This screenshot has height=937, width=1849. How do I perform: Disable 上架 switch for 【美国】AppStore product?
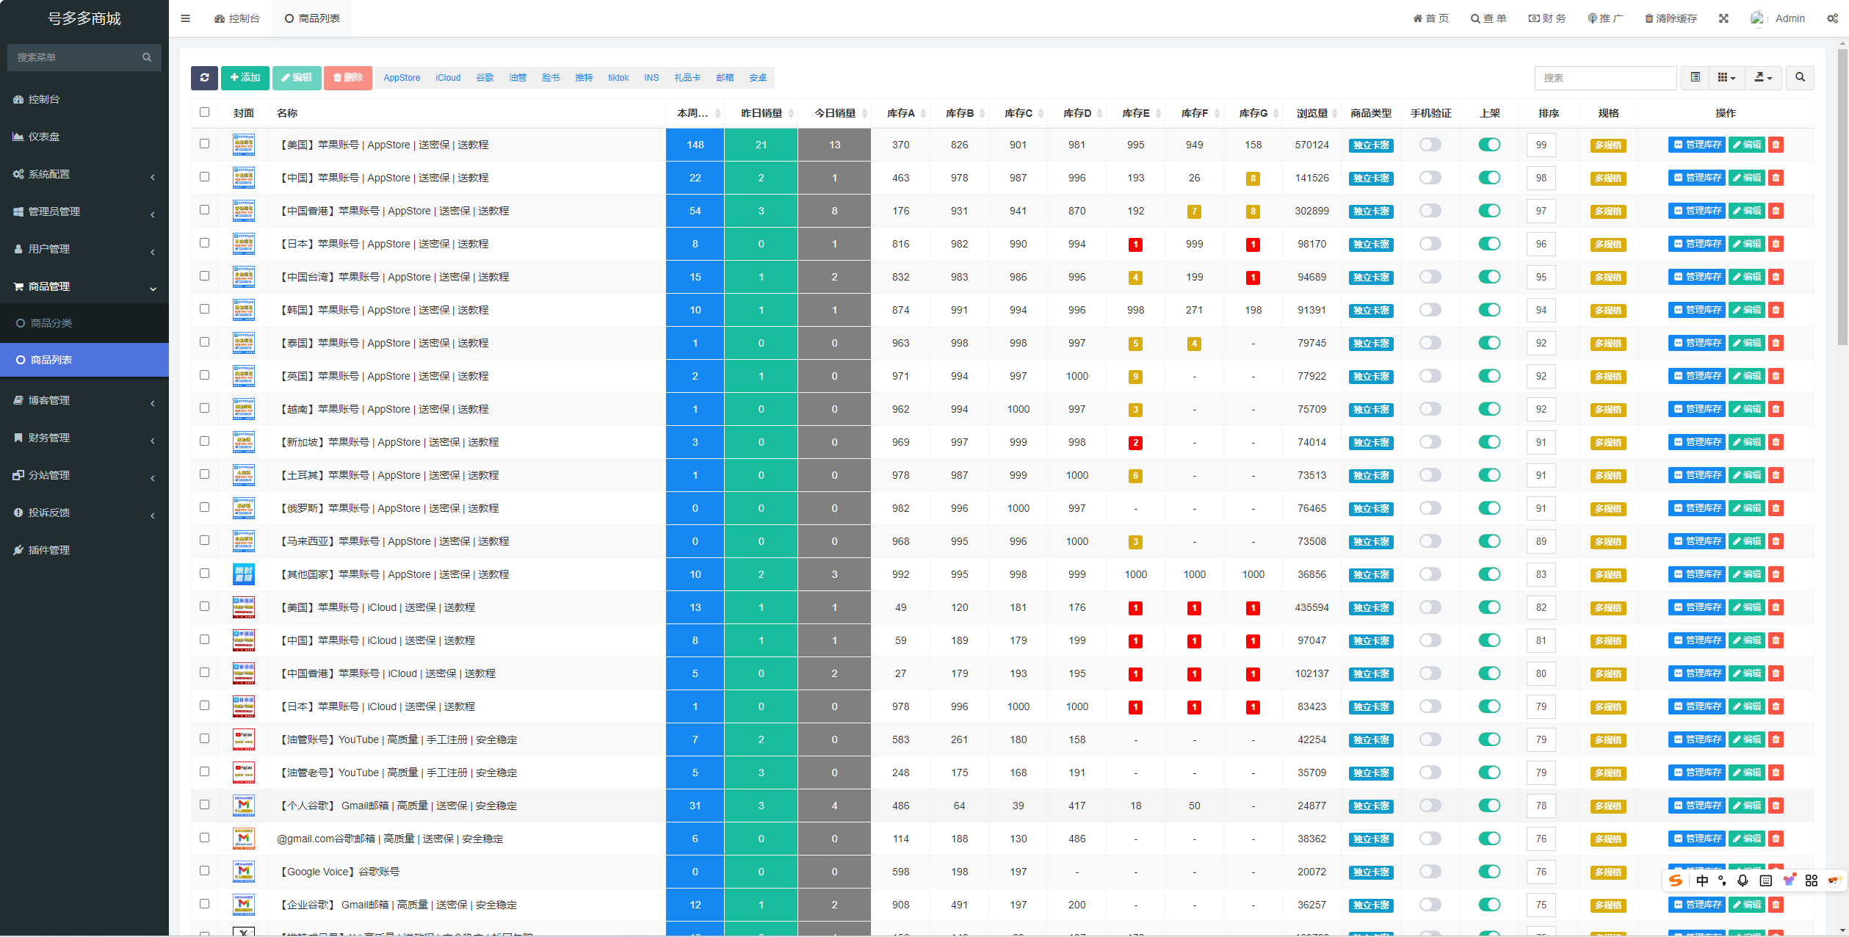coord(1489,145)
